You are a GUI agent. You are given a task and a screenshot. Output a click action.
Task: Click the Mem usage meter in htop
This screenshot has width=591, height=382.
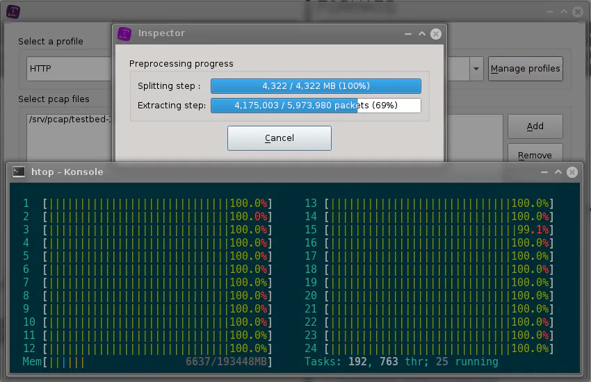coord(147,362)
